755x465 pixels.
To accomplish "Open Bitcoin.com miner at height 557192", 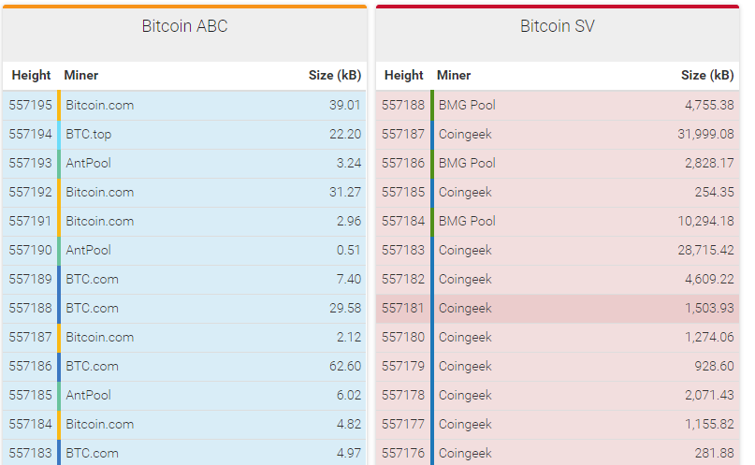I will (100, 192).
